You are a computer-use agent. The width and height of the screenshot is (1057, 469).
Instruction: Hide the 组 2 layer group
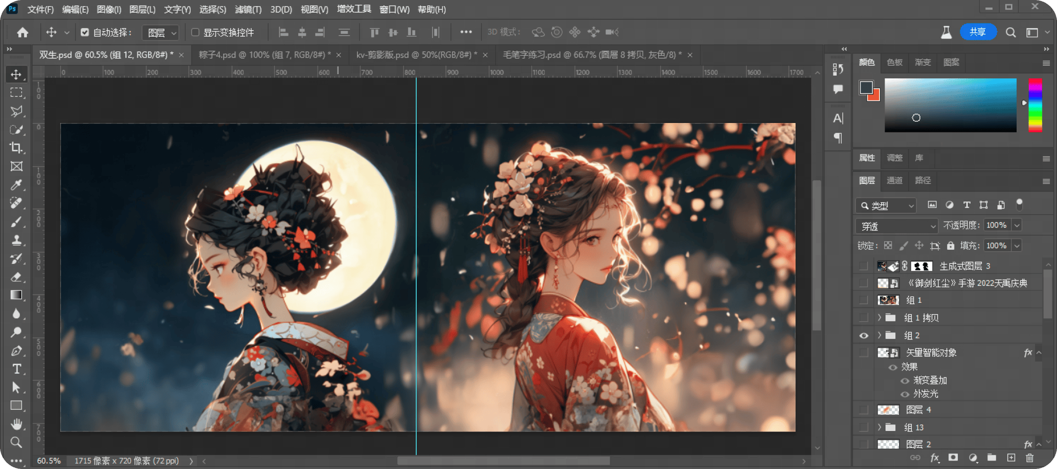click(863, 335)
